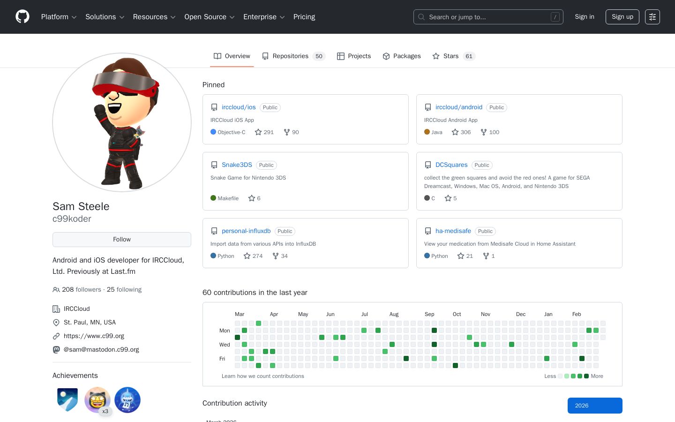Click the ircloud/android forks icon

(x=484, y=132)
